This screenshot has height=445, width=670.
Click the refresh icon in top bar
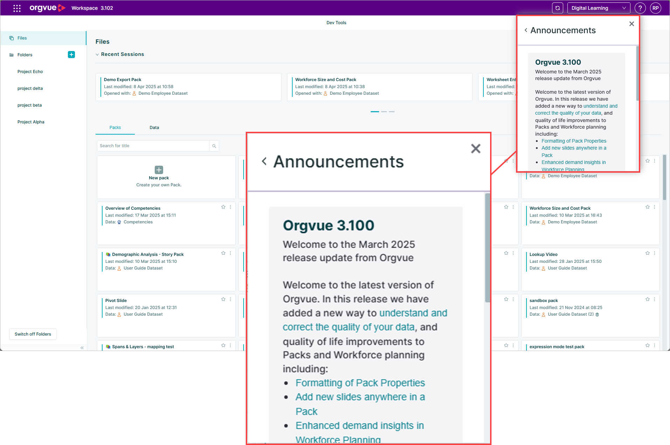558,8
